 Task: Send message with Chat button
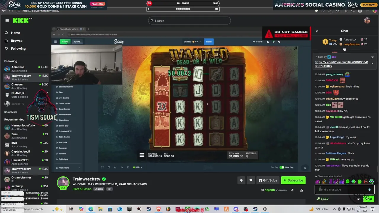[x=368, y=199]
